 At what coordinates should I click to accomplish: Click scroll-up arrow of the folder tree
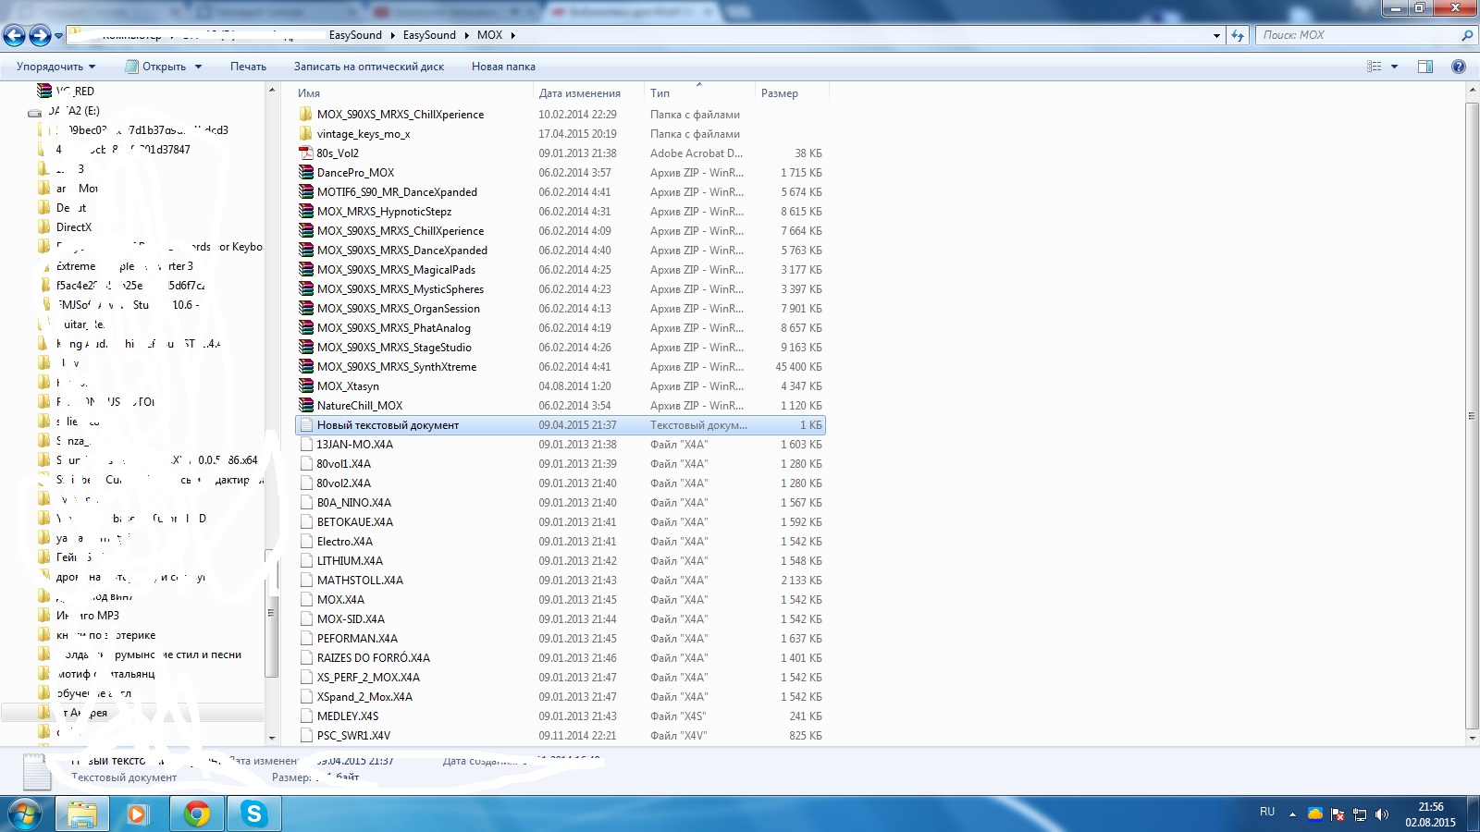272,90
